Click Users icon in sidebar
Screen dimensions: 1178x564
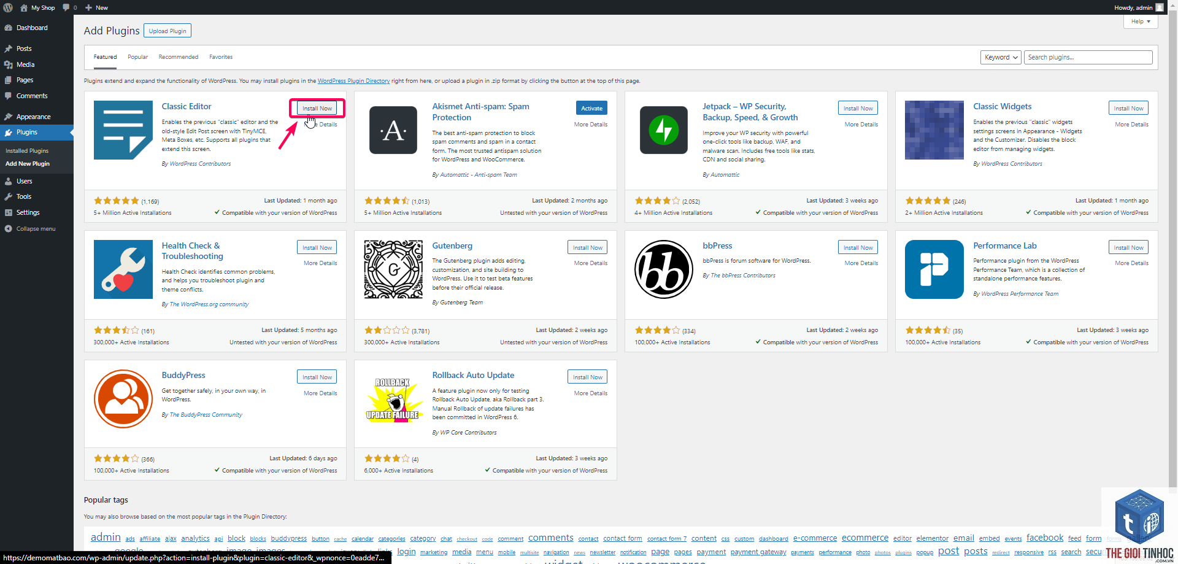(x=9, y=181)
